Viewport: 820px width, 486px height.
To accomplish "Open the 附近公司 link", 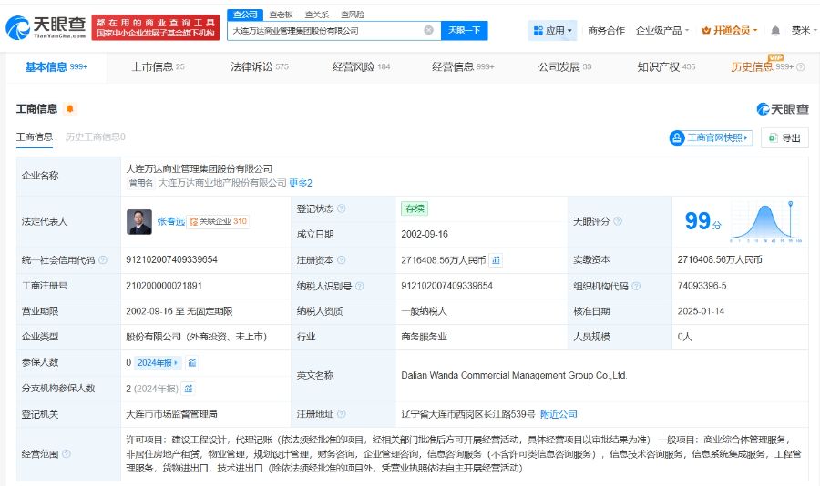I will pyautogui.click(x=559, y=414).
